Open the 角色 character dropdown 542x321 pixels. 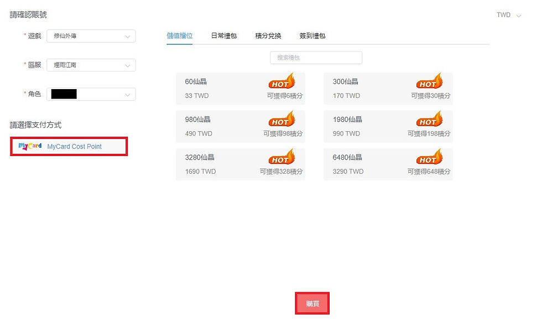coord(91,94)
